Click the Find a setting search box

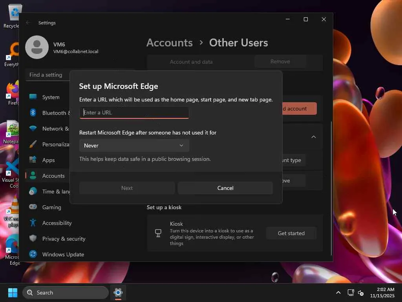pyautogui.click(x=48, y=75)
